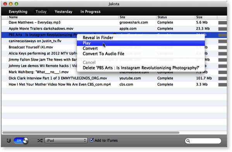Image resolution: width=232 pixels, height=152 pixels.
Task: Toggle the blue ON capture switch
Action: pos(21,140)
